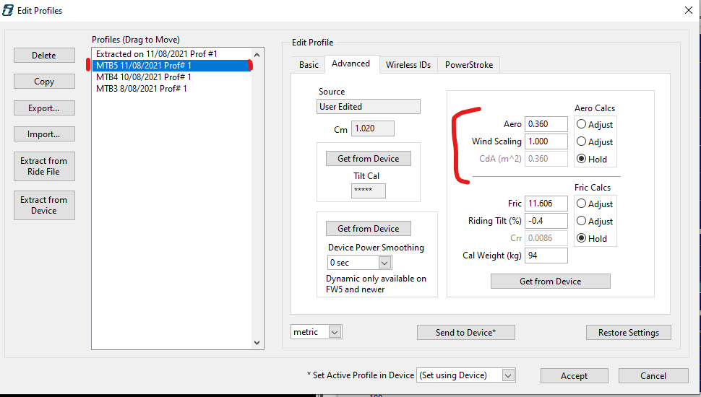Click Restore Settings button
701x397 pixels.
[629, 332]
